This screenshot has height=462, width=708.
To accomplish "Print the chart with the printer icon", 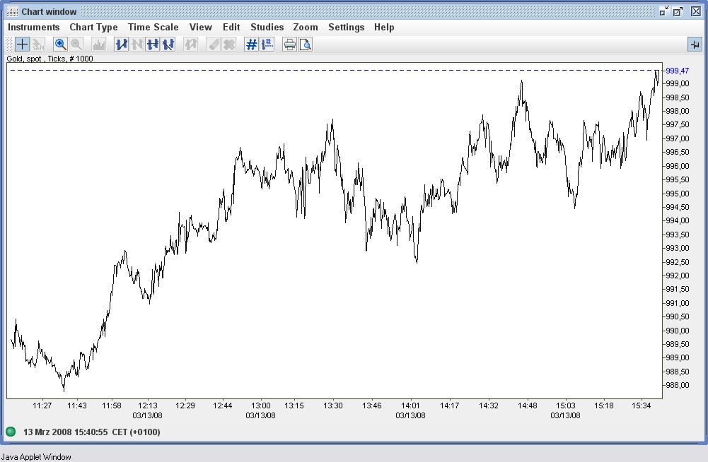I will coord(289,45).
